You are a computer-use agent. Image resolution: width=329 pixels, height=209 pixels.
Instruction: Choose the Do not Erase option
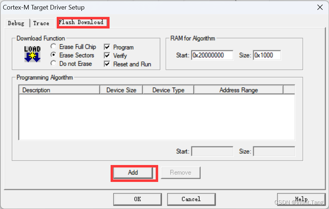pyautogui.click(x=53, y=64)
